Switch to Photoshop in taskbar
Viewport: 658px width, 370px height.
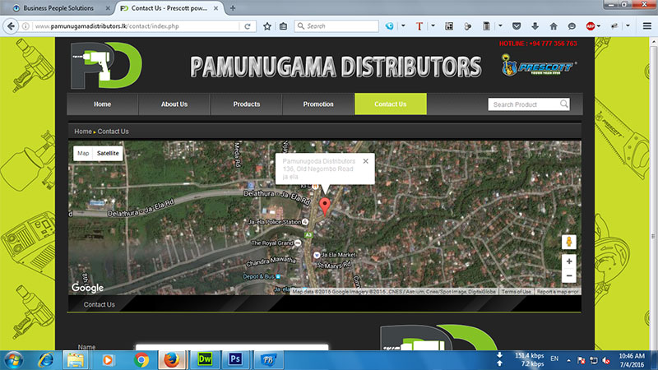tap(235, 359)
